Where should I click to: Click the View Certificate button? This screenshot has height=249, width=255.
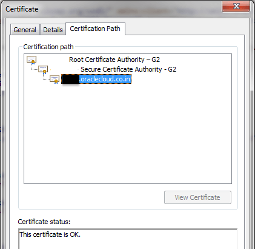click(x=197, y=197)
